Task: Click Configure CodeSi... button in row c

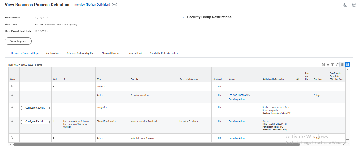Action: (35, 108)
